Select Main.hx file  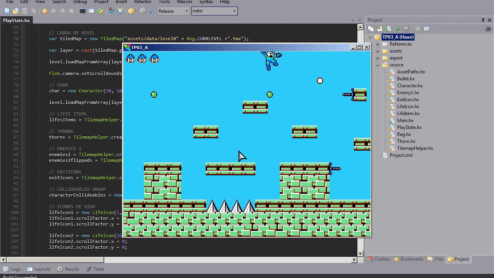pyautogui.click(x=405, y=120)
